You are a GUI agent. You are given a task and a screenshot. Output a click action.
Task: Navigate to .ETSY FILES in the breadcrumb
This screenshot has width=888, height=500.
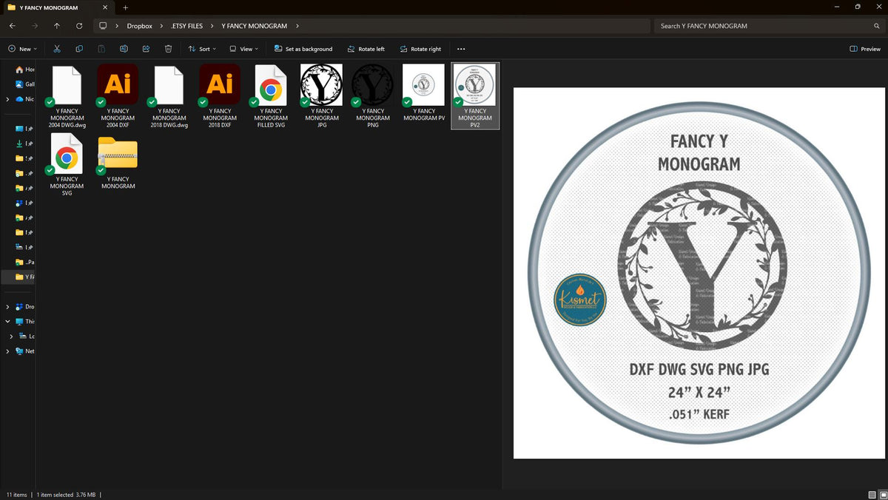click(x=186, y=26)
